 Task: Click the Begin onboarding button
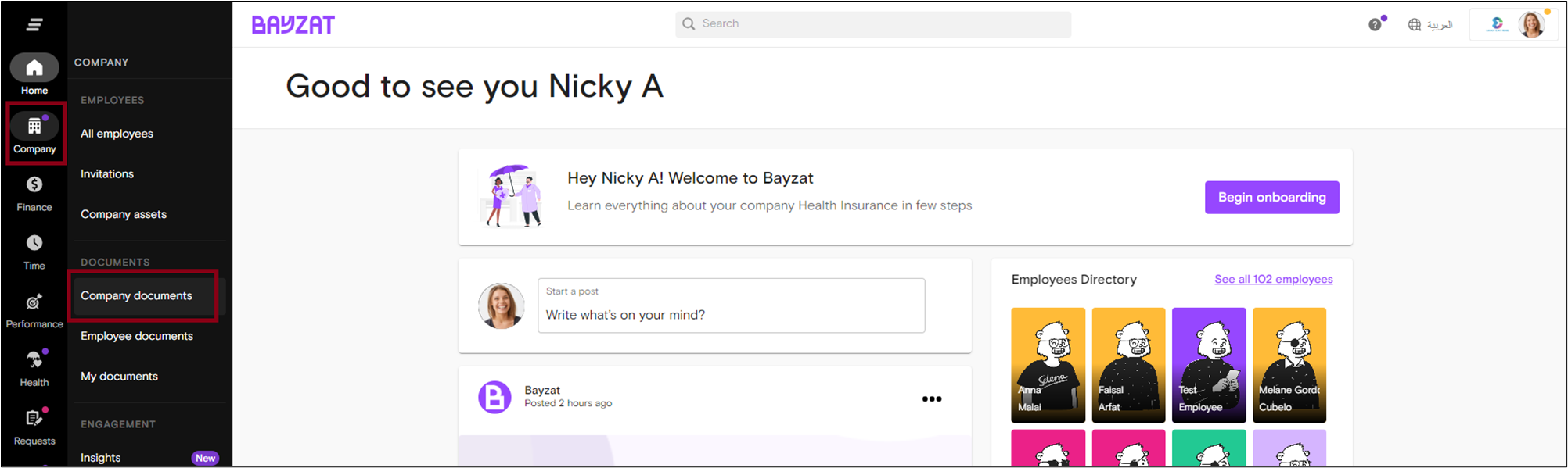pyautogui.click(x=1271, y=198)
